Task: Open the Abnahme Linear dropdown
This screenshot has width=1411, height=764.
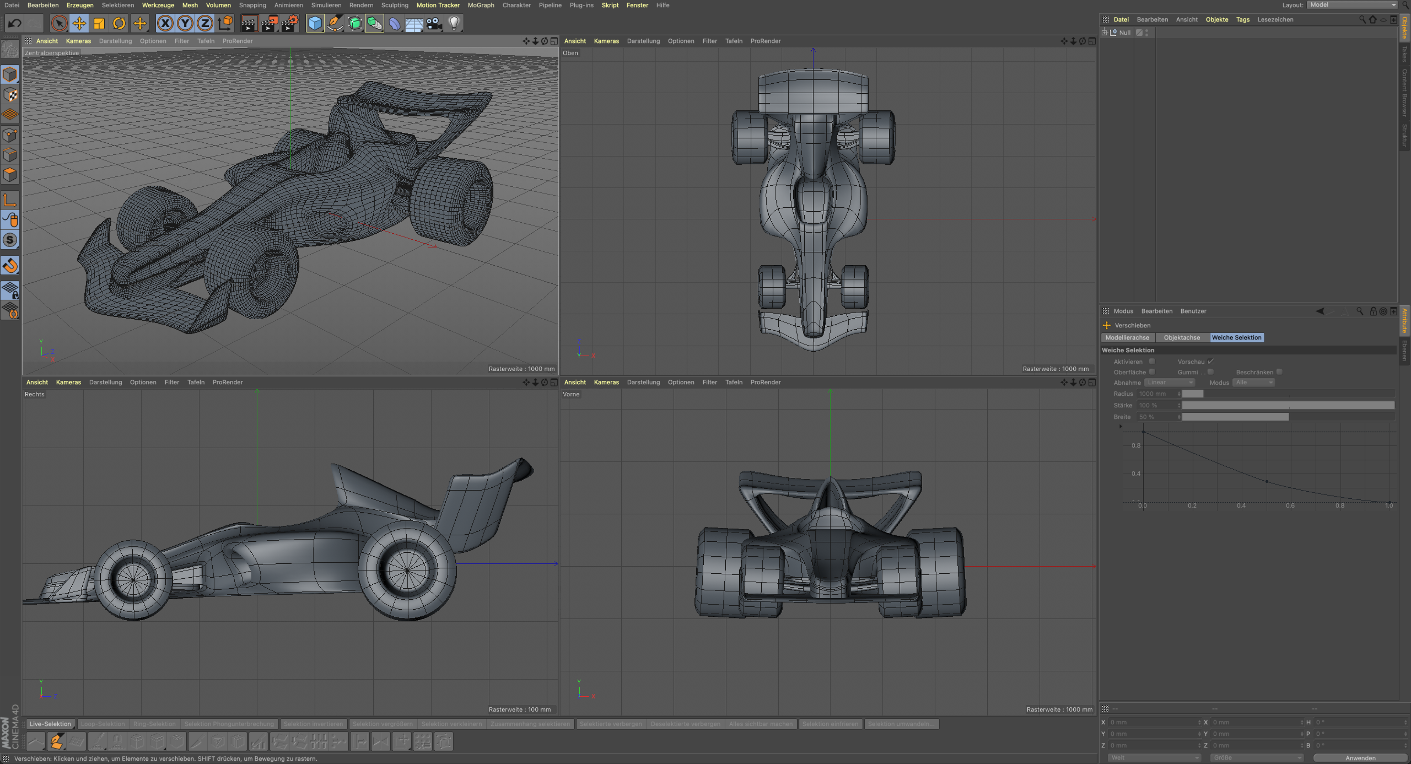Action: click(1170, 382)
